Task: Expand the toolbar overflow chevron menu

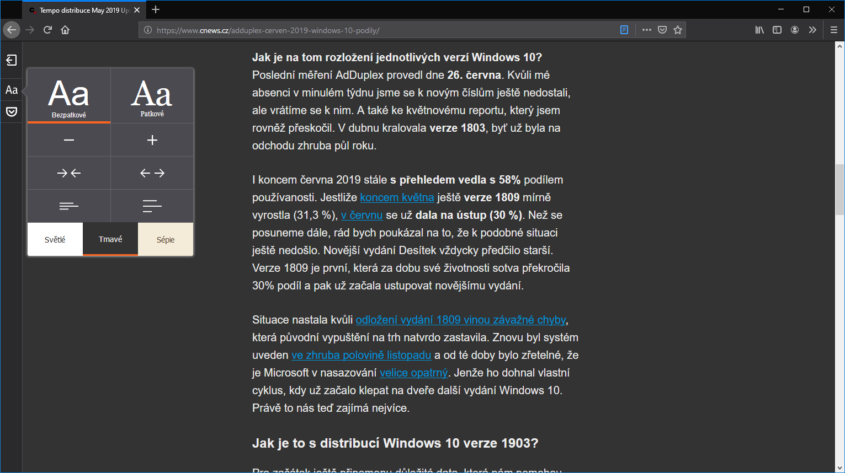Action: coord(812,30)
